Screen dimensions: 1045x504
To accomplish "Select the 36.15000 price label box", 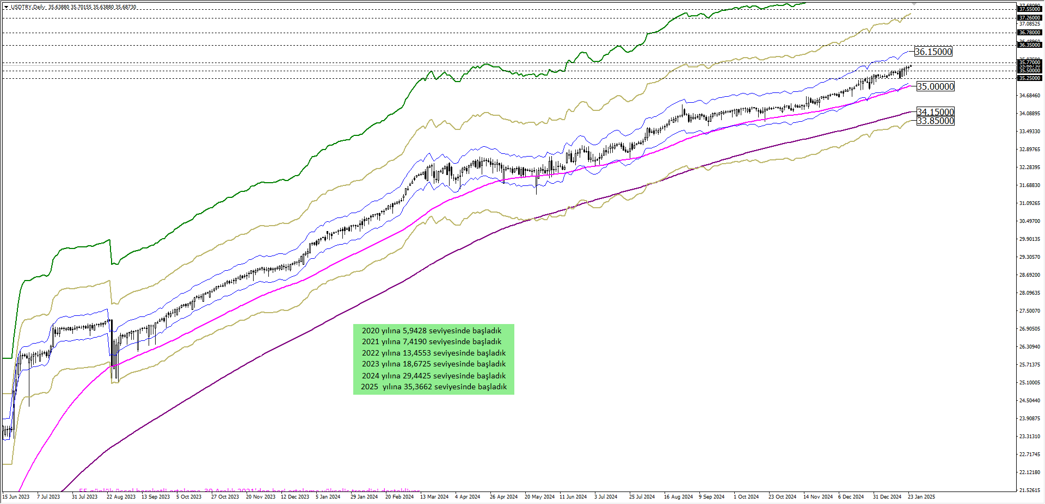I will pyautogui.click(x=933, y=52).
